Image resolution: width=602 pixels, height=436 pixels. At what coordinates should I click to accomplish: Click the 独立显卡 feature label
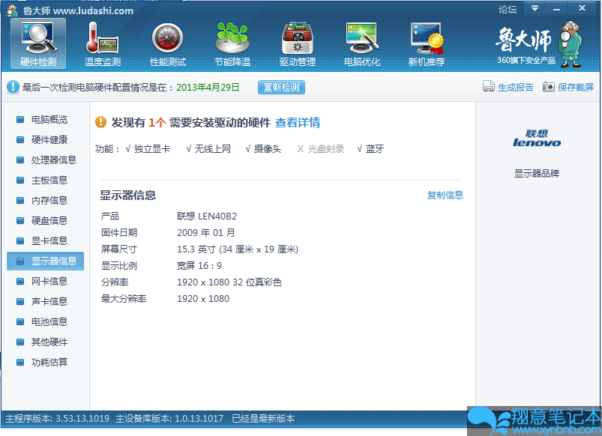151,149
